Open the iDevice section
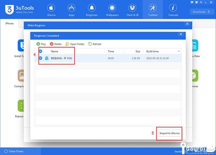This screenshot has width=216, height=155. click(x=51, y=10)
